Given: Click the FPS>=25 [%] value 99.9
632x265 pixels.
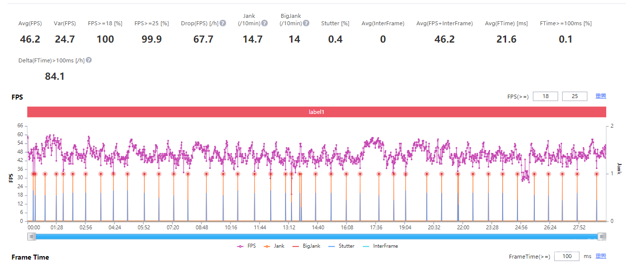Looking at the screenshot, I should (x=152, y=39).
